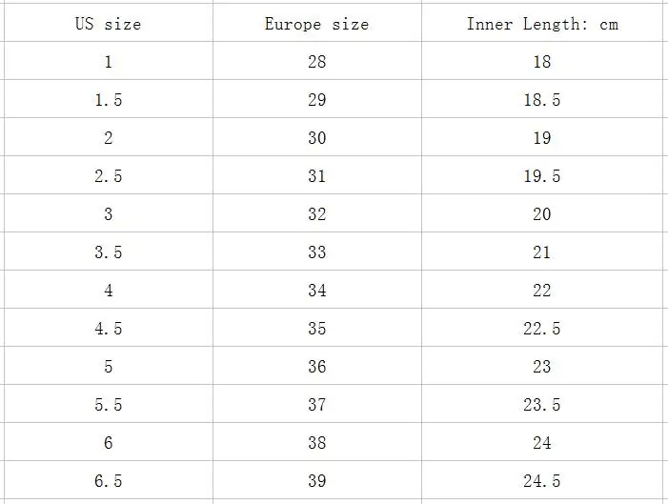Select the US size 1.5 cell

(108, 100)
